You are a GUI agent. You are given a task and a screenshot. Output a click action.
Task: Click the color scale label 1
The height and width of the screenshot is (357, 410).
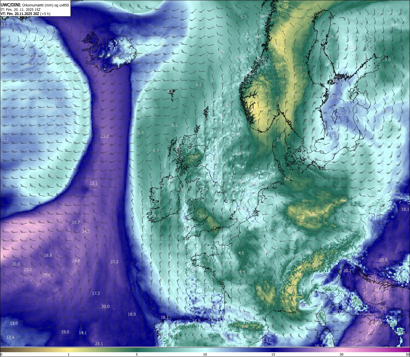click(x=69, y=354)
